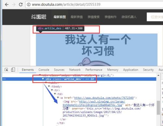The height and width of the screenshot is (126, 163).
Task: Collapse the tbody tree node
Action: pyautogui.click(x=49, y=86)
